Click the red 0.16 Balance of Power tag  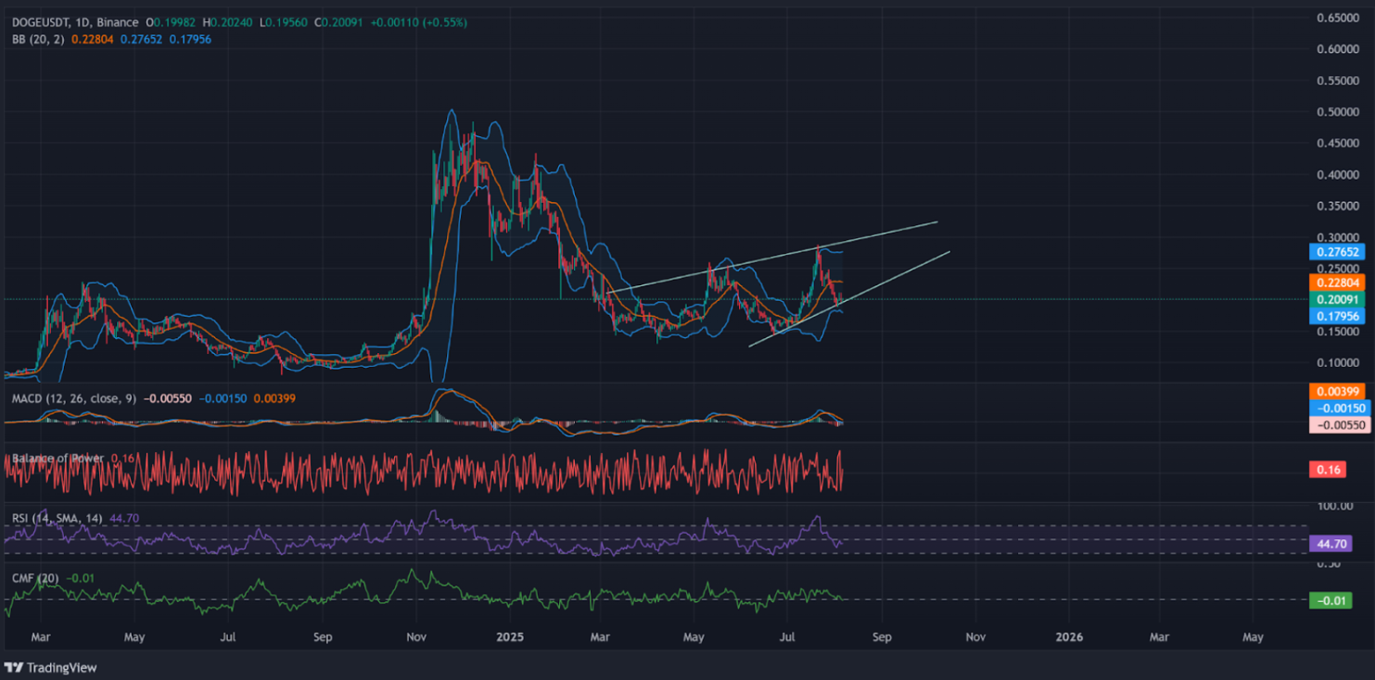[x=1327, y=470]
